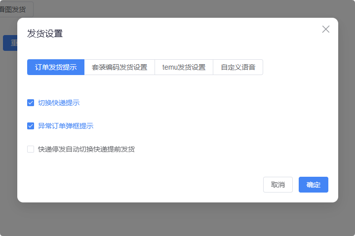Enable the 快递停发自动切换快递提前发货 checkbox

31,149
